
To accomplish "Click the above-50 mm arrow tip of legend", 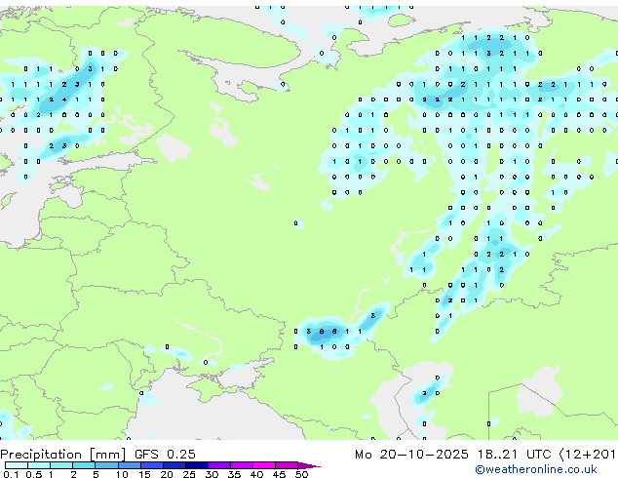I will 309,465.
